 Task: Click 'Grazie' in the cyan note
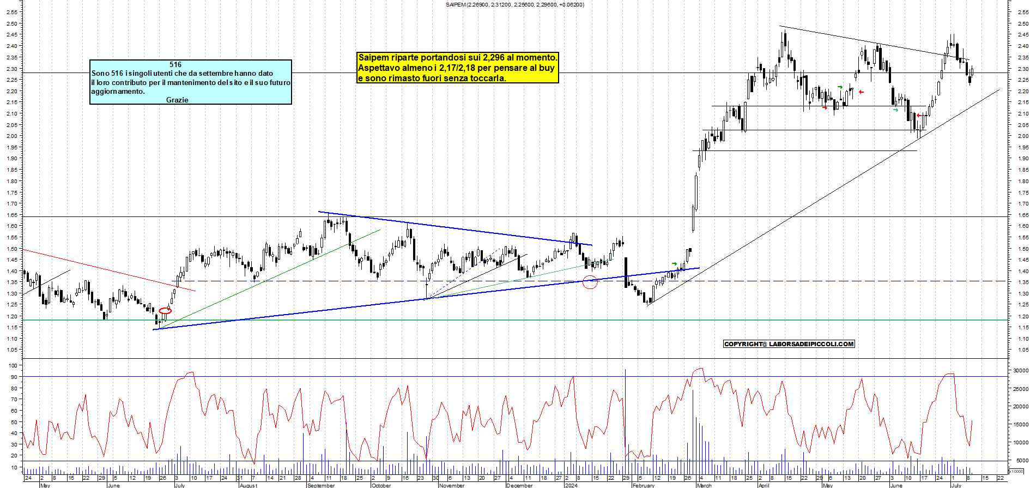177,100
